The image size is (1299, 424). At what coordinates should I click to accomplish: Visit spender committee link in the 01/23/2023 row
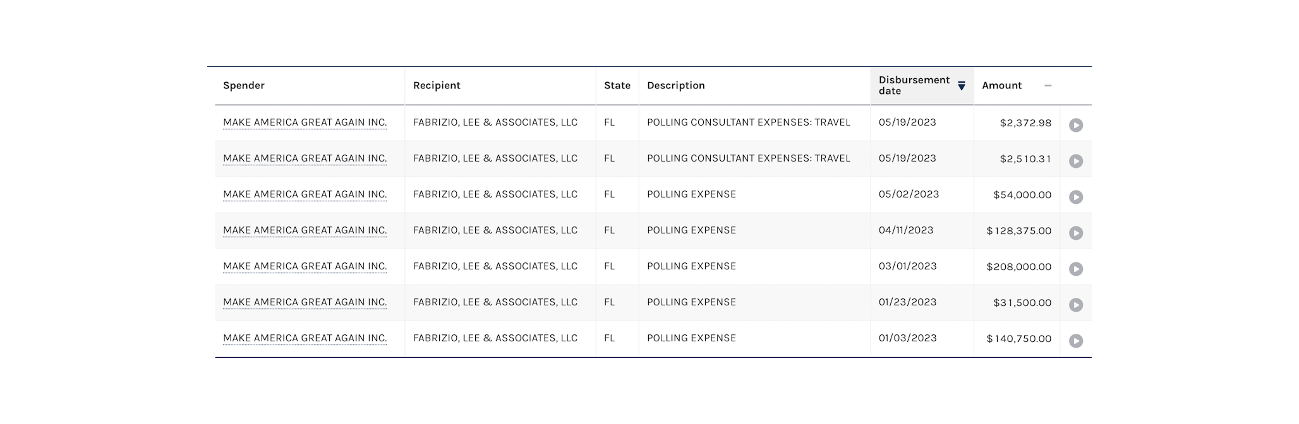[x=305, y=302]
